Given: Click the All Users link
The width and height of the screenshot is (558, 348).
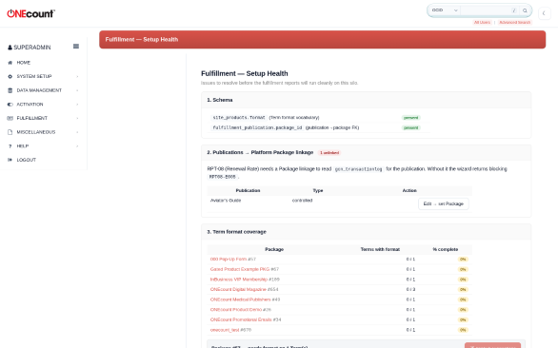Looking at the screenshot, I should click(x=482, y=23).
